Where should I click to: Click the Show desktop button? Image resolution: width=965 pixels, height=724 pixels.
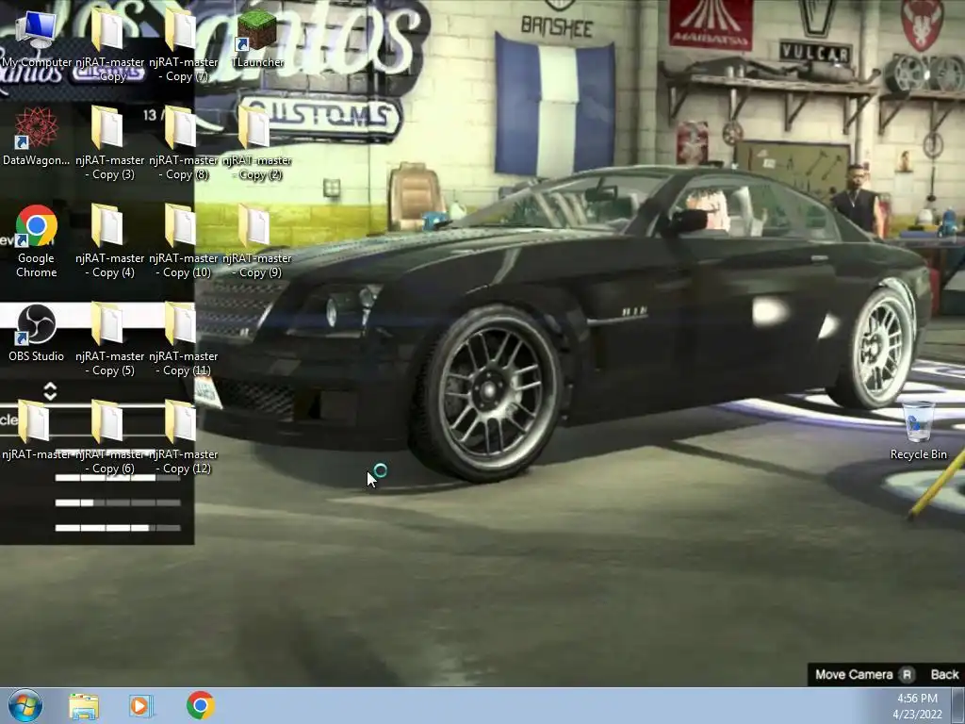point(958,706)
